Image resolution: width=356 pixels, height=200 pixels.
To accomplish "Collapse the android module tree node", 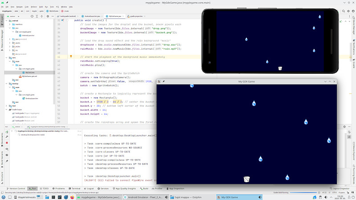I will point(6,20).
